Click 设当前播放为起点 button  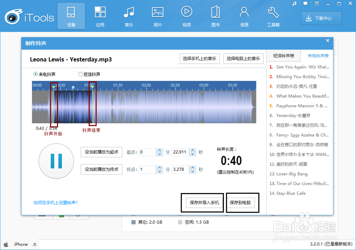pyautogui.click(x=101, y=152)
